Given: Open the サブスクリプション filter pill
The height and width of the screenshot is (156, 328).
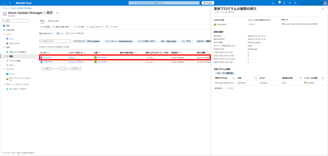Looking at the screenshot, I should pos(86,41).
